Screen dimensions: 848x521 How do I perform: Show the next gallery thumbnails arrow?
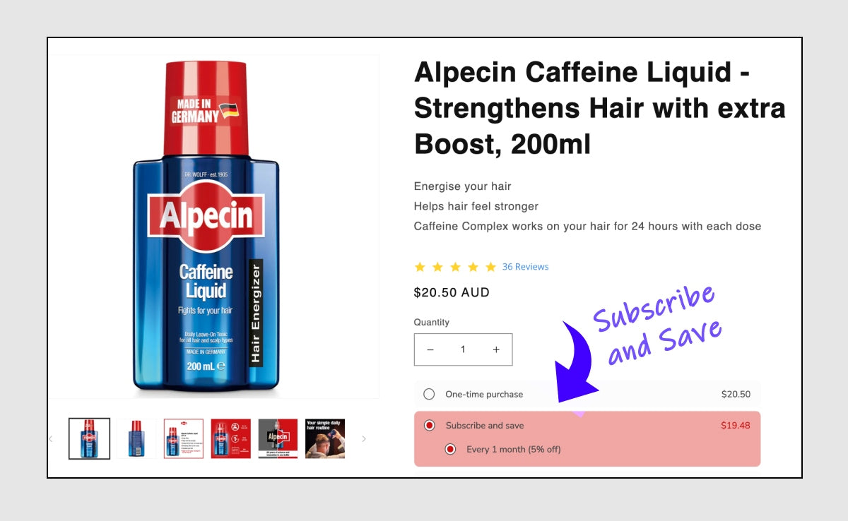coord(364,439)
